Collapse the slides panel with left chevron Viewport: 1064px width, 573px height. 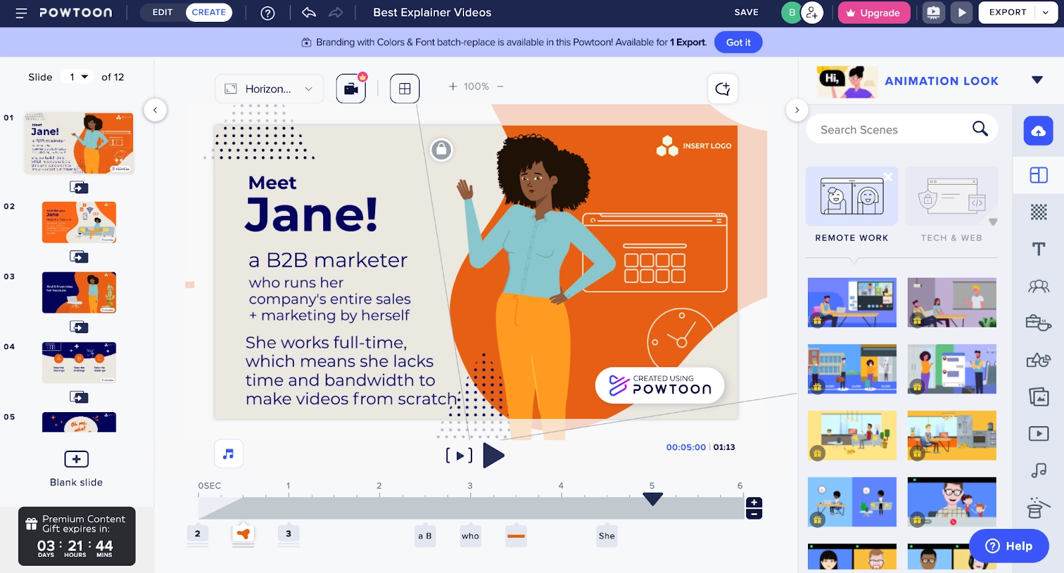coord(156,110)
